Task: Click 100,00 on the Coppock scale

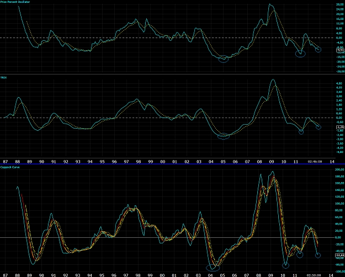Action: (x=339, y=204)
